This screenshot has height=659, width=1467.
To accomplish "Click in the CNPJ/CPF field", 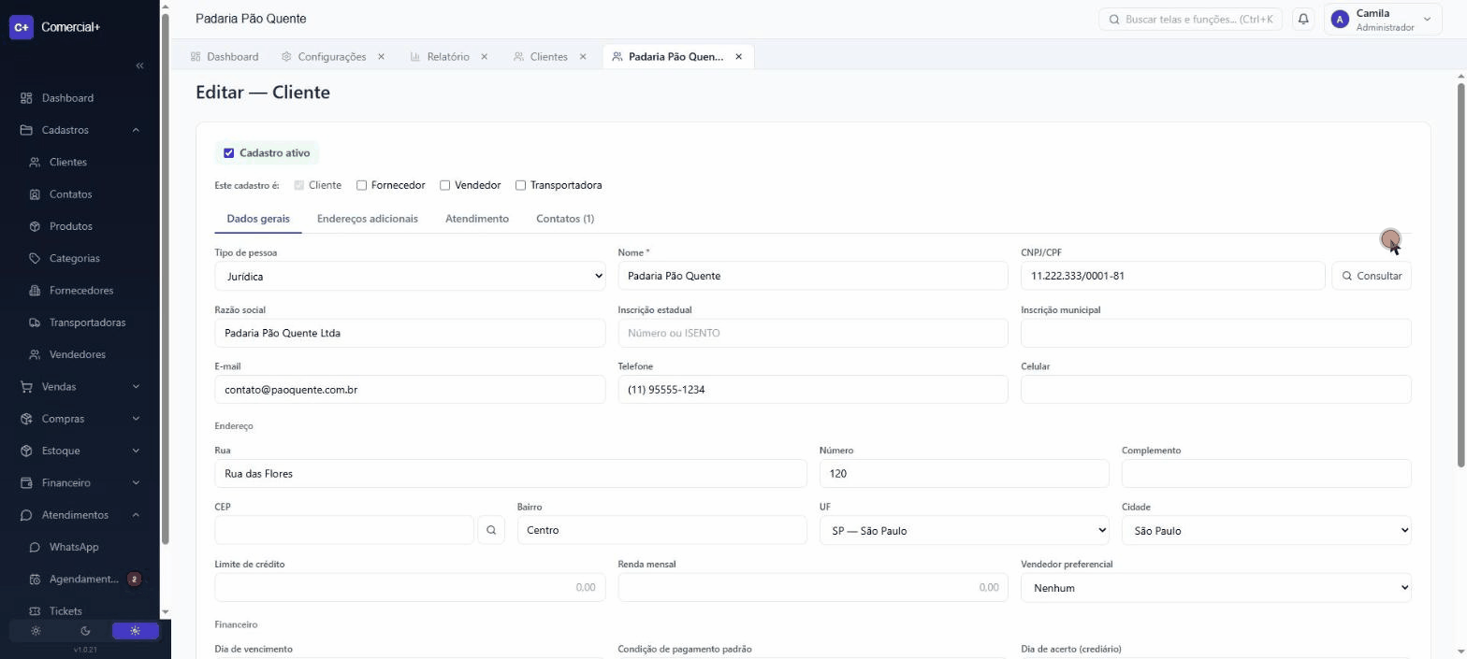I will pyautogui.click(x=1173, y=276).
